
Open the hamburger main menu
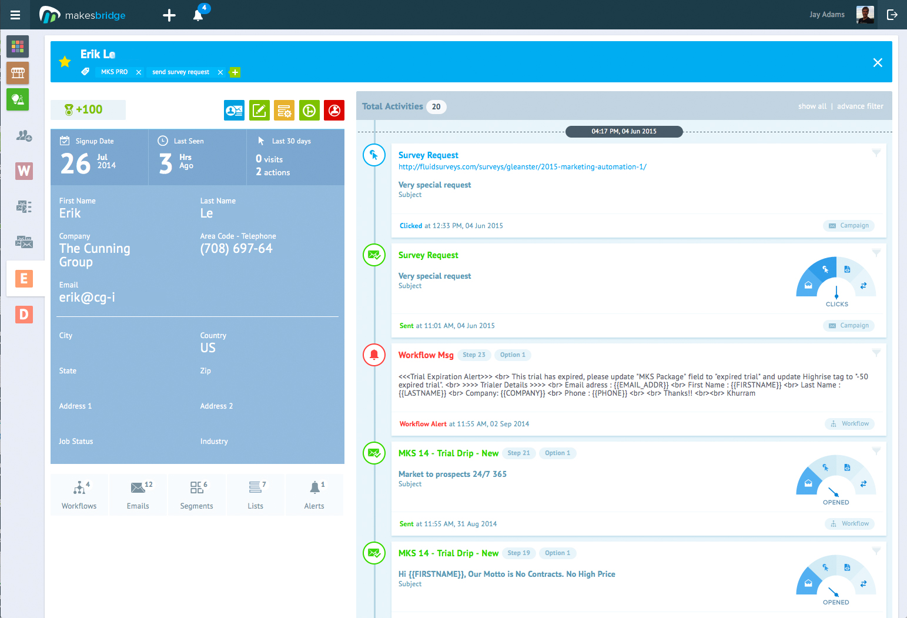point(15,15)
